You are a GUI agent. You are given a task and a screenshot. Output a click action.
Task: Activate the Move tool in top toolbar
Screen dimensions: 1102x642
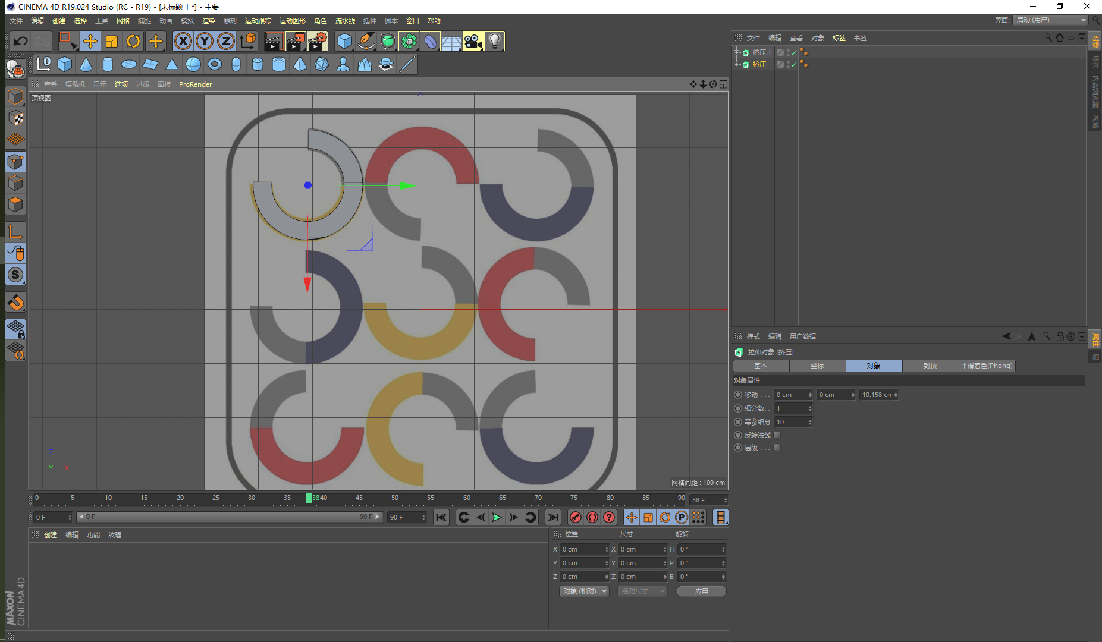pyautogui.click(x=90, y=41)
